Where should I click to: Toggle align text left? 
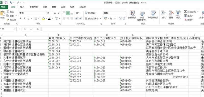click(x=64, y=19)
